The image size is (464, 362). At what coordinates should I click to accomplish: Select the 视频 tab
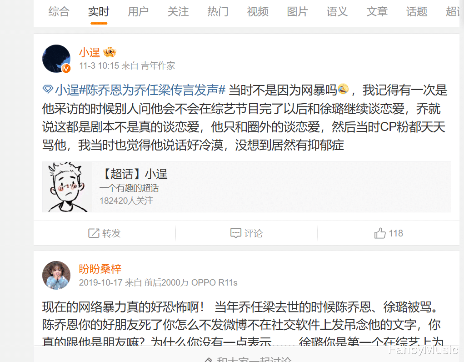point(258,11)
